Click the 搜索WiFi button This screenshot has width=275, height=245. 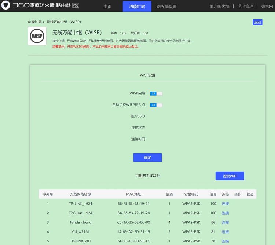pyautogui.click(x=230, y=176)
